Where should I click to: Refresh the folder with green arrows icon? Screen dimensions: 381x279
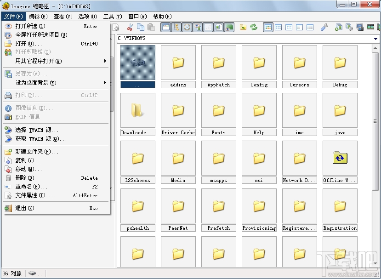pos(254,27)
